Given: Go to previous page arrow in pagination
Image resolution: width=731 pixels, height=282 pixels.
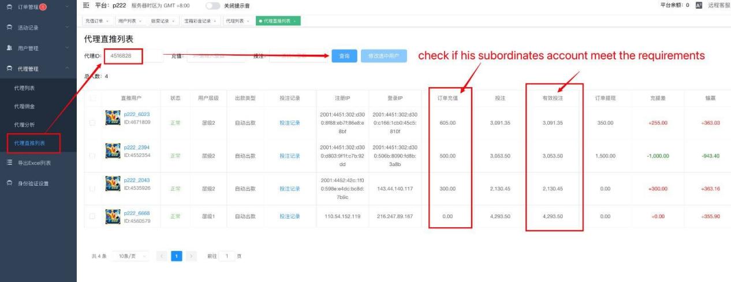Looking at the screenshot, I should pos(162,255).
